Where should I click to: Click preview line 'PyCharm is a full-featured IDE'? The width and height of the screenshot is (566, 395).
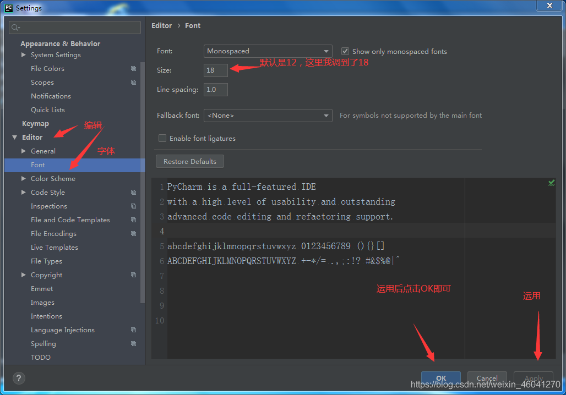click(242, 187)
